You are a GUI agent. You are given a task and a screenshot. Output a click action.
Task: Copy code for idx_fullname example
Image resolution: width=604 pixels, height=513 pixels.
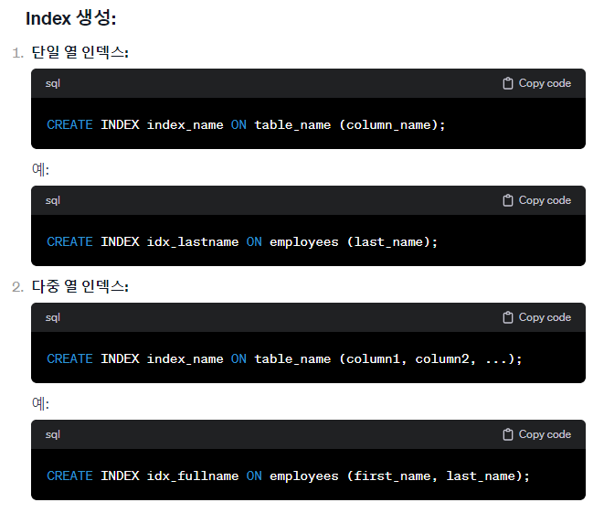coord(537,434)
